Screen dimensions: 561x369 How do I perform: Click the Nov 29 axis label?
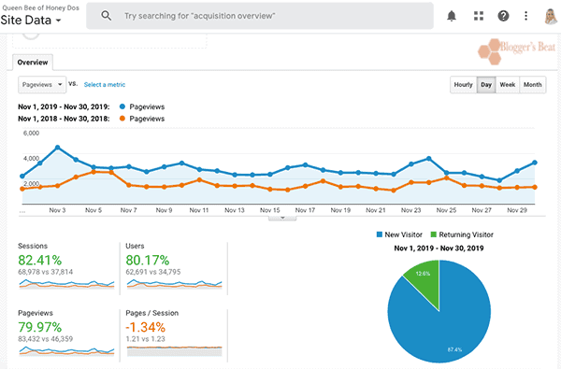click(517, 210)
